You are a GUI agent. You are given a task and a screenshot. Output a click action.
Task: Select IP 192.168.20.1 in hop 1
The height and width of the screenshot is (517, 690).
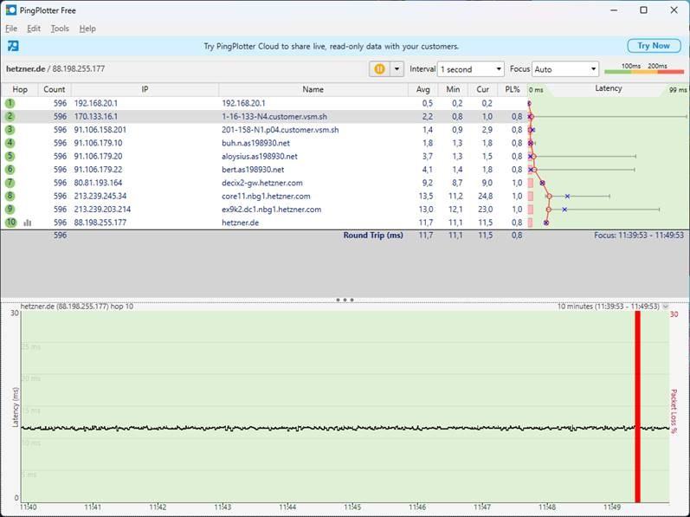(95, 103)
